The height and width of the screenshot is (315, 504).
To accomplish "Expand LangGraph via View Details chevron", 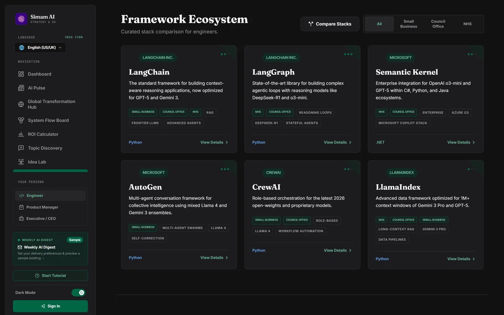I will point(350,143).
